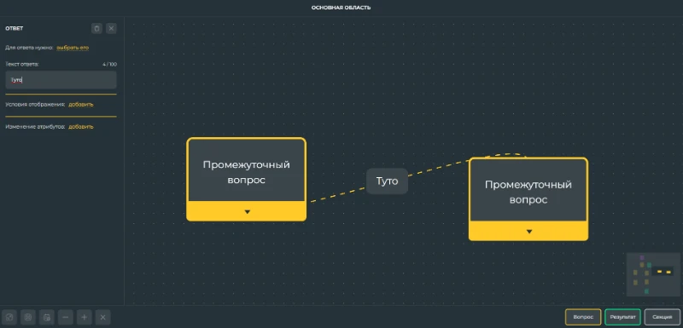Zoom out with the minus button

(66, 318)
